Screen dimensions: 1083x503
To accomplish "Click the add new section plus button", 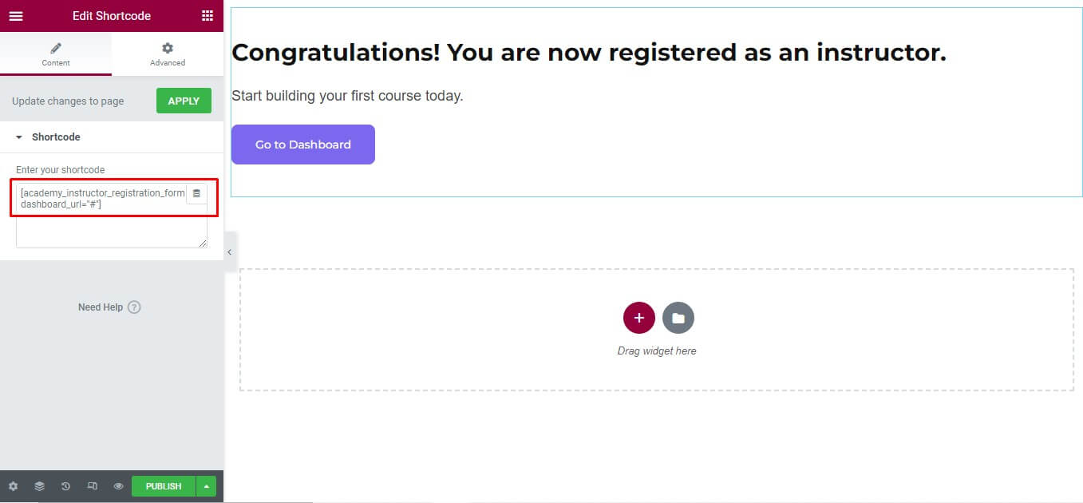I will 638,318.
